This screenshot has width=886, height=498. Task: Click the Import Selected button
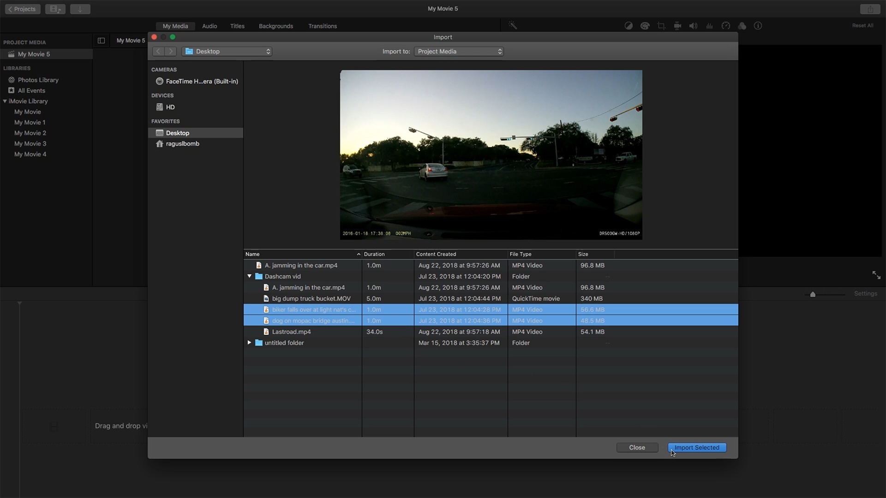pyautogui.click(x=697, y=447)
